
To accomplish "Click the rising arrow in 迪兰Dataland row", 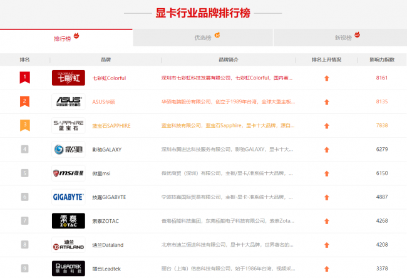I will (327, 245).
